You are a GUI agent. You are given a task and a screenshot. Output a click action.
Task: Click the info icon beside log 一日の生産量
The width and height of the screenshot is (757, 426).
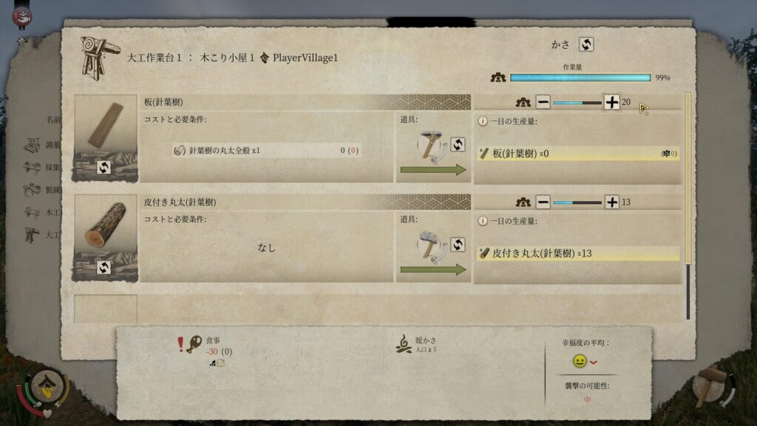pyautogui.click(x=482, y=221)
